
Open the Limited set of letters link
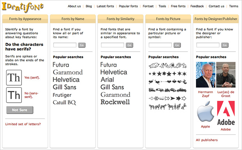23,124
